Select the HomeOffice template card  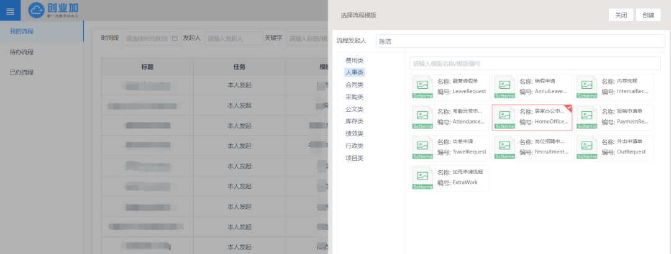[532, 117]
